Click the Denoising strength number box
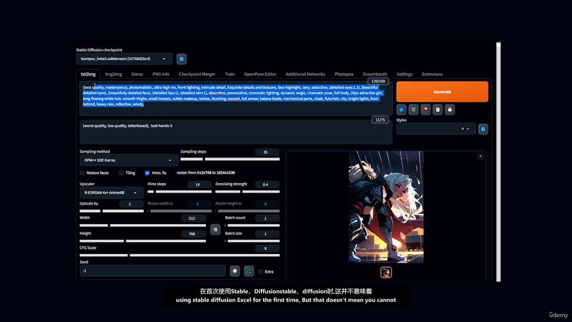This screenshot has width=572, height=322. click(267, 185)
